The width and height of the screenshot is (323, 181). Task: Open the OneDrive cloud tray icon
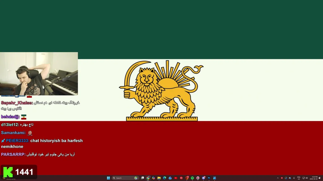point(290,178)
